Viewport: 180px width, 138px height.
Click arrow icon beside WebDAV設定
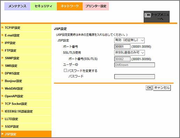pyautogui.click(x=2, y=88)
